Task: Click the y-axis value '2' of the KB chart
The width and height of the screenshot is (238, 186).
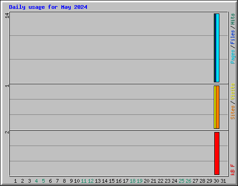Action: tap(7, 132)
